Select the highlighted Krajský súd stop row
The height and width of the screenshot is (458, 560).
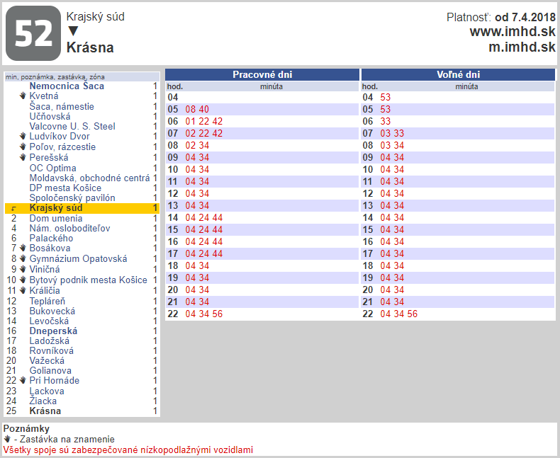click(x=56, y=208)
